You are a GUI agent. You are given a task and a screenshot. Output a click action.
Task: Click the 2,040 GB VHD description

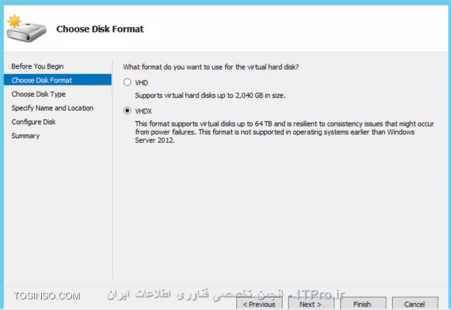(210, 96)
